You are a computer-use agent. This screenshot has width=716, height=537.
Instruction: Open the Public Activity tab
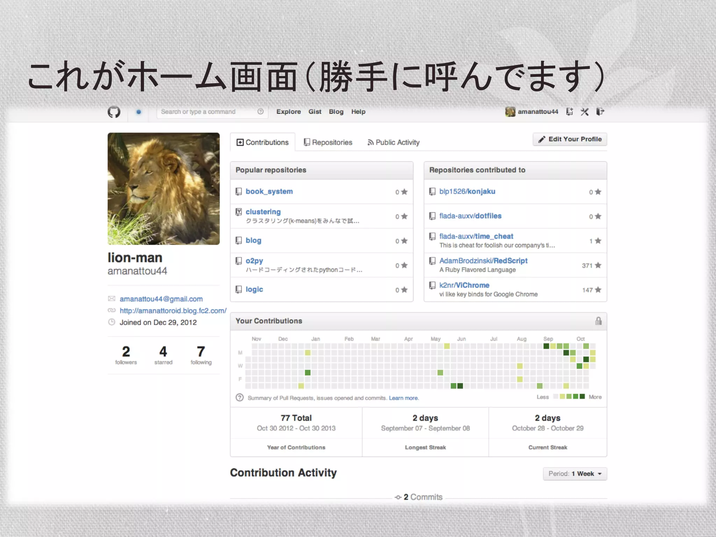(393, 142)
